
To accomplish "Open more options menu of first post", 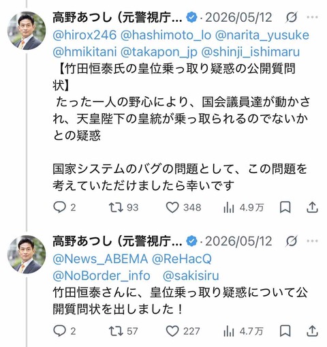I will pos(313,17).
